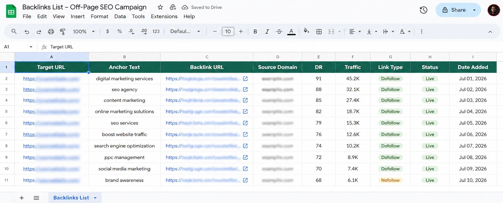The height and width of the screenshot is (203, 503).
Task: Toggle strikethrough formatting
Action: 279,31
